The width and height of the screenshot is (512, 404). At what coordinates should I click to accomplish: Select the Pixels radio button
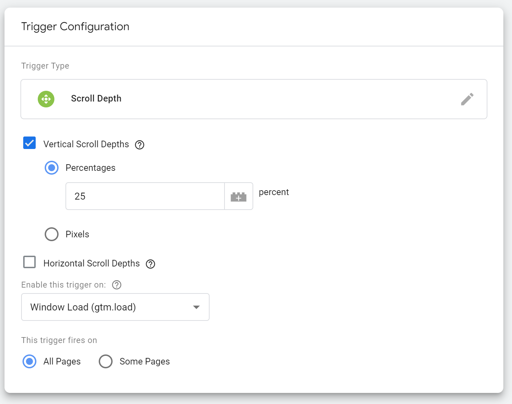click(x=52, y=234)
